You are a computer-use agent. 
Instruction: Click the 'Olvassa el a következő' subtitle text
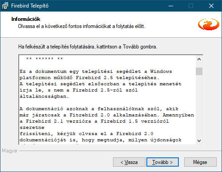pos(81,26)
